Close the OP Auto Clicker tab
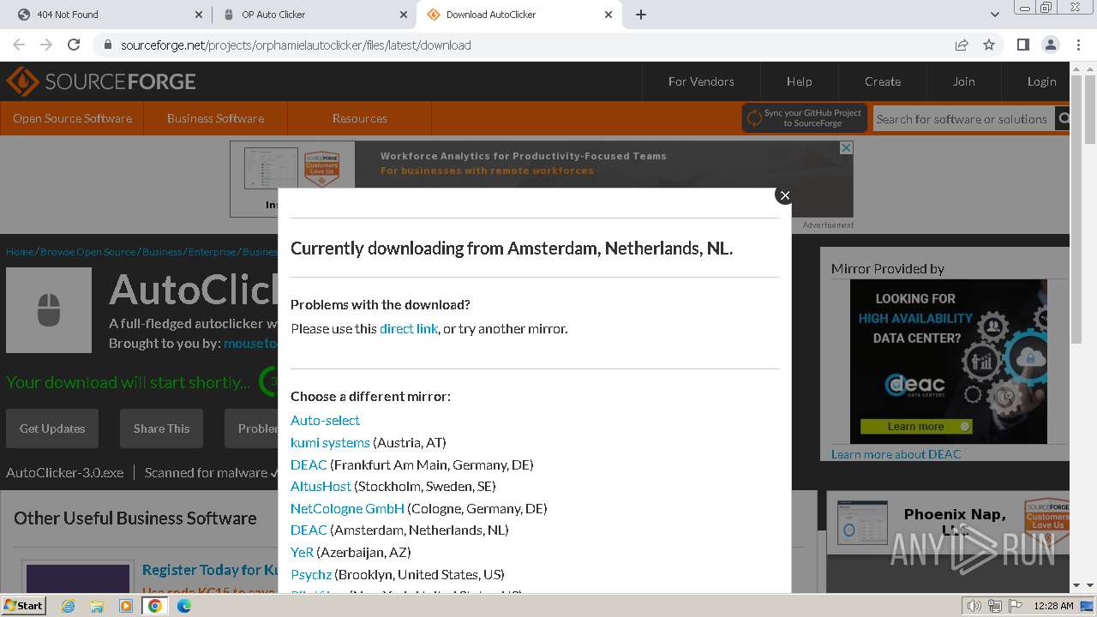 click(404, 15)
